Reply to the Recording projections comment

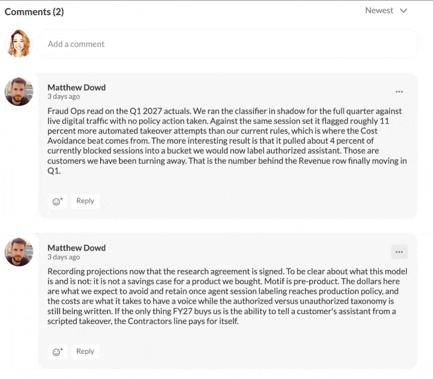click(x=85, y=352)
